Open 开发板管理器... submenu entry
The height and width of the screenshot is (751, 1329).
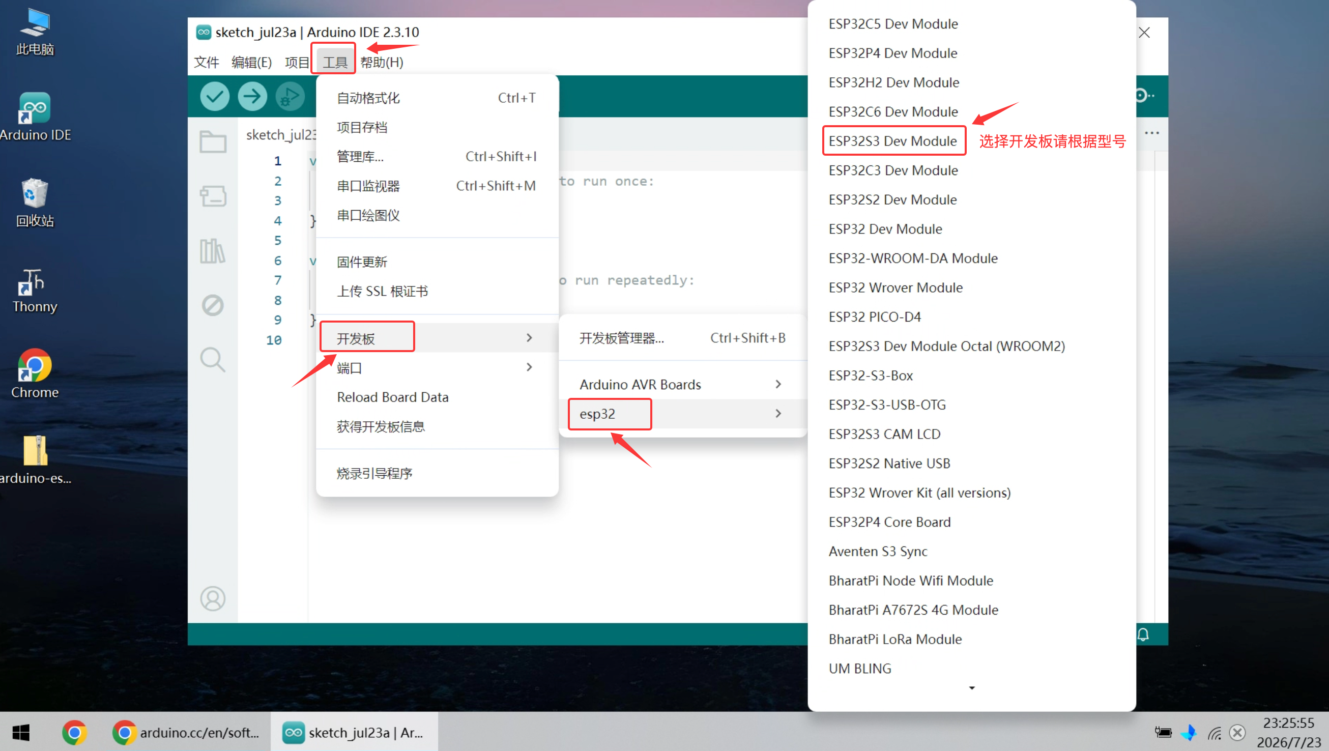pos(682,338)
